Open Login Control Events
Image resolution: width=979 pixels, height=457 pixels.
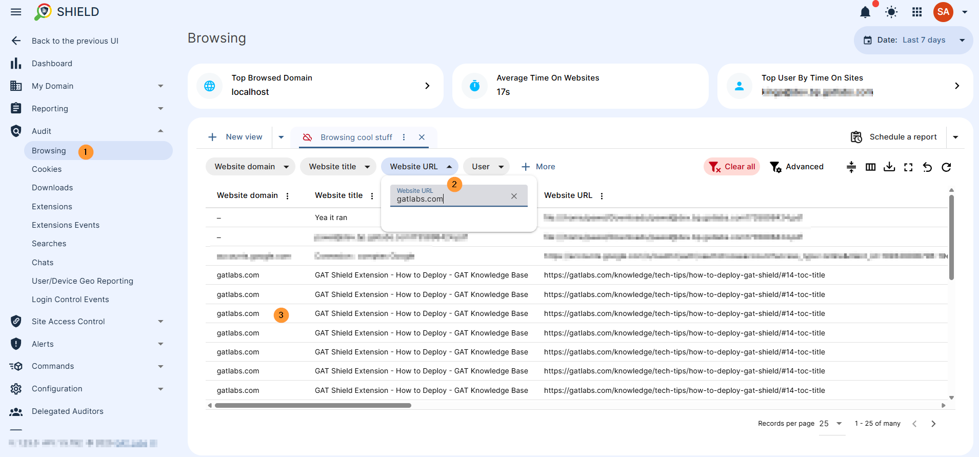pyautogui.click(x=70, y=300)
